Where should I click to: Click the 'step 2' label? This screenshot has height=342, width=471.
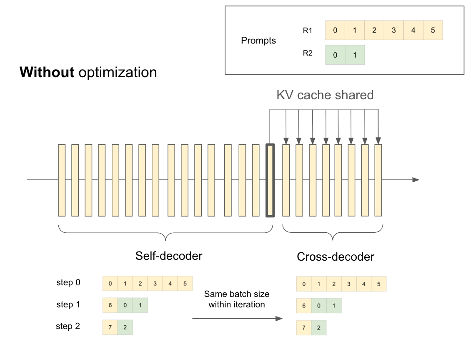[x=68, y=327]
